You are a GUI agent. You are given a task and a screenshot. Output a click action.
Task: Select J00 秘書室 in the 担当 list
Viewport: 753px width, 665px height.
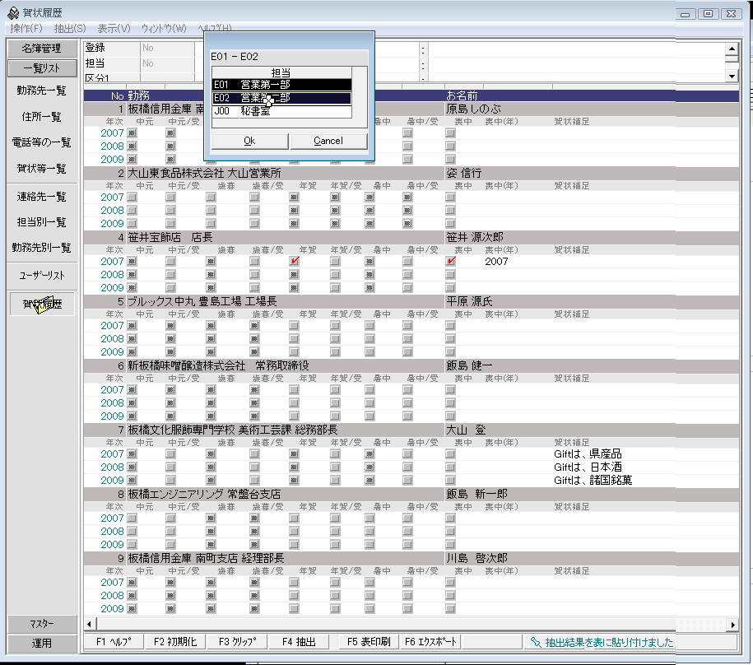(x=281, y=111)
